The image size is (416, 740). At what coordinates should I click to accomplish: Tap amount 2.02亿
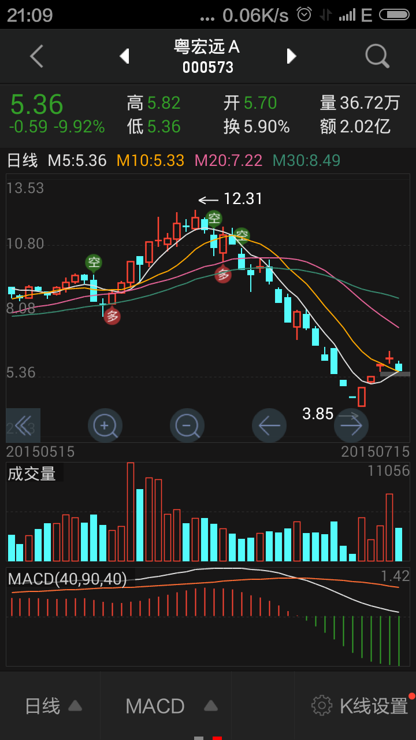[365, 127]
